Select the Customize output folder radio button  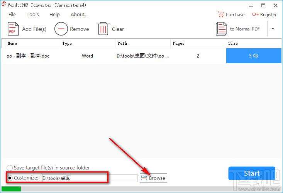pos(10,178)
